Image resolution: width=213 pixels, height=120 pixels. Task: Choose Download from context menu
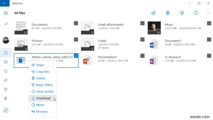pyautogui.click(x=43, y=98)
